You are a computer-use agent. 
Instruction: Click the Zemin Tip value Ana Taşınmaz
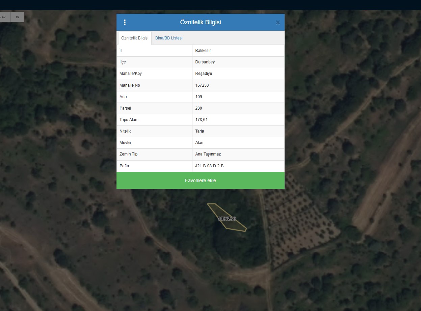(x=208, y=154)
